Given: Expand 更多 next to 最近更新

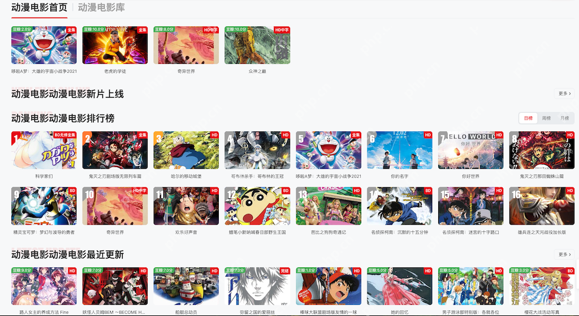Looking at the screenshot, I should pyautogui.click(x=564, y=254).
